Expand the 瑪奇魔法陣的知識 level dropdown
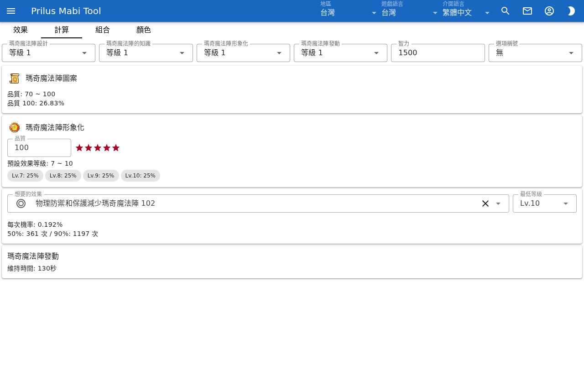 click(x=146, y=53)
